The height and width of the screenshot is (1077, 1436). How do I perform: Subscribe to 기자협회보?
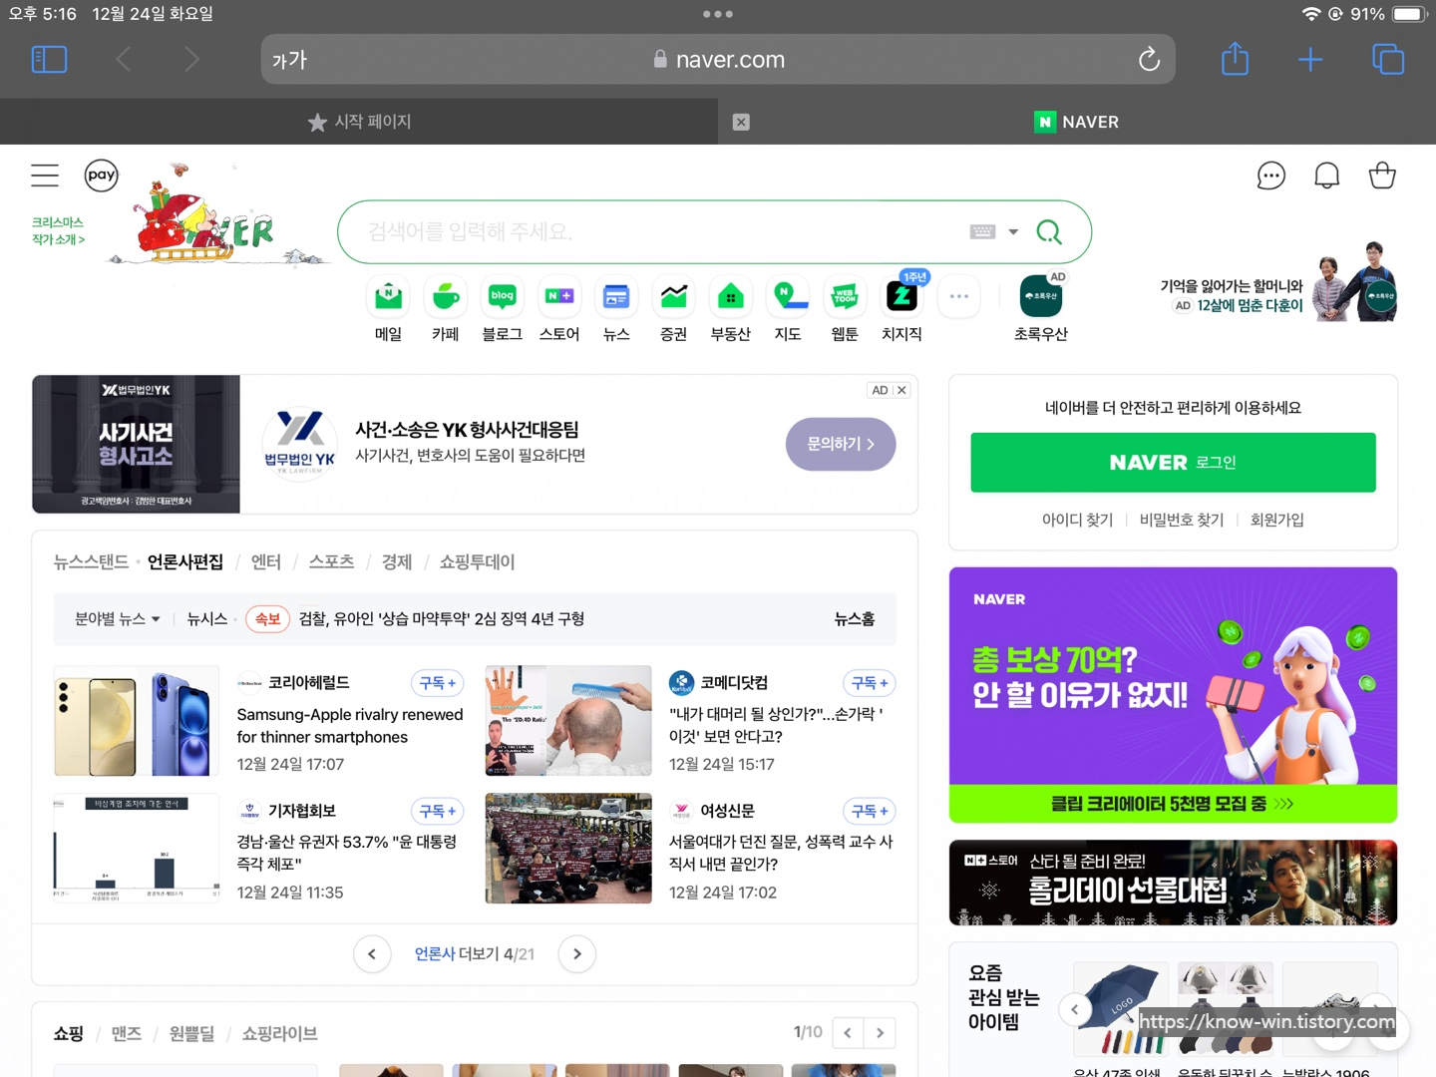[x=438, y=812]
